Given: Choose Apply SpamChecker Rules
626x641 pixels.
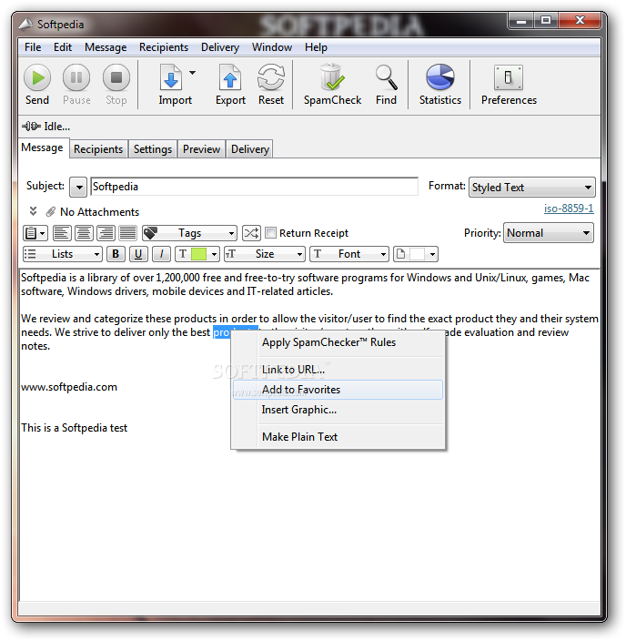Looking at the screenshot, I should [x=338, y=342].
